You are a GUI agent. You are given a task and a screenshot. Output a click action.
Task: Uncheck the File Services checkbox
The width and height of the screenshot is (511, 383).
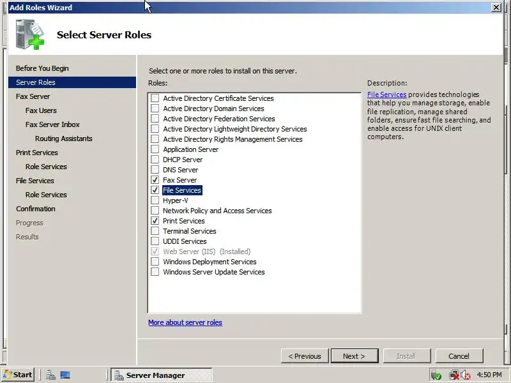[x=155, y=190]
